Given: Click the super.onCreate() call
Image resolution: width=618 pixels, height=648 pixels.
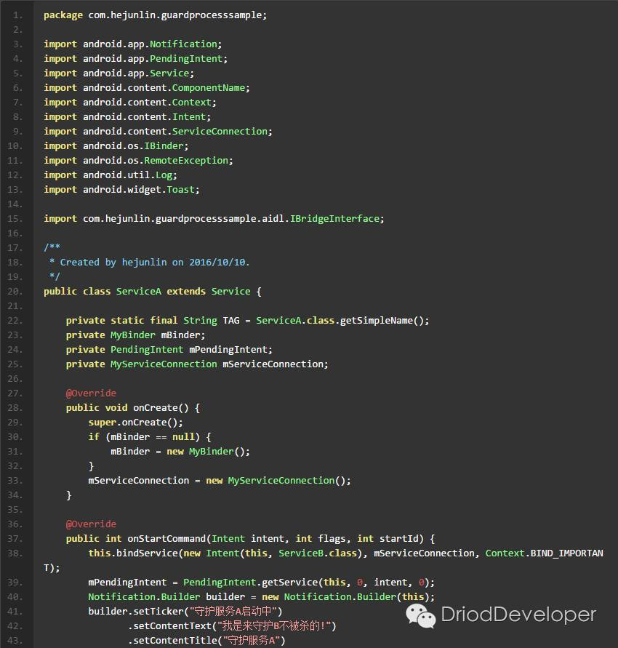Looking at the screenshot, I should 135,423.
